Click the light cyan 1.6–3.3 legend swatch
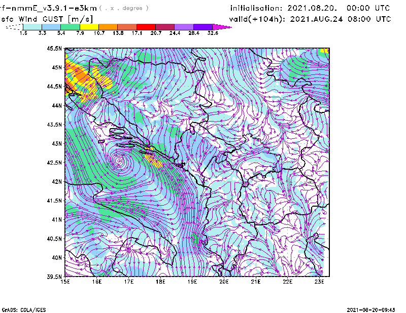The height and width of the screenshot is (313, 406). pyautogui.click(x=32, y=27)
